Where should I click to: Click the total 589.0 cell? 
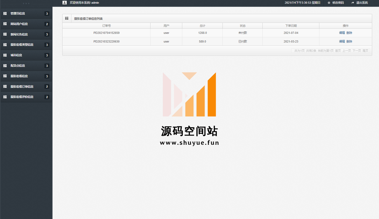[x=202, y=41]
